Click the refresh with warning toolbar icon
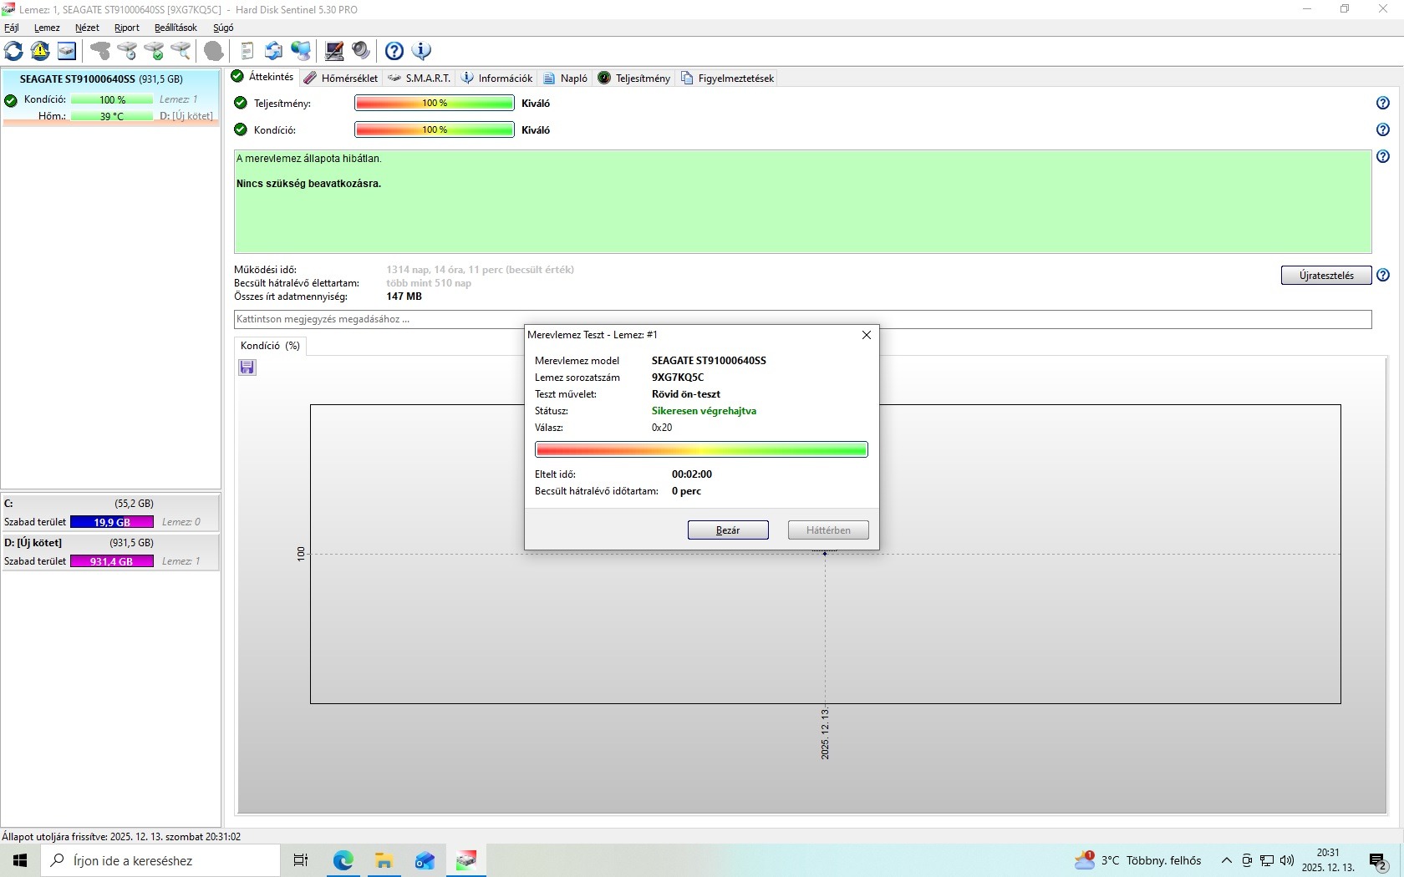This screenshot has width=1404, height=877. pos(40,51)
